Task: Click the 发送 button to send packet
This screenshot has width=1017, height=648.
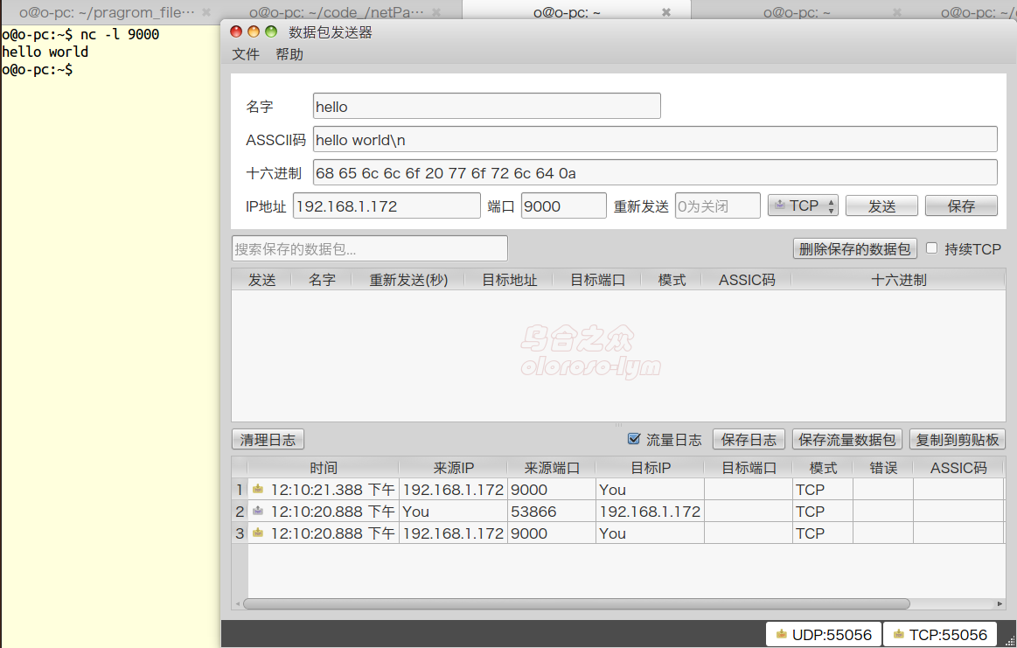Action: (x=881, y=205)
